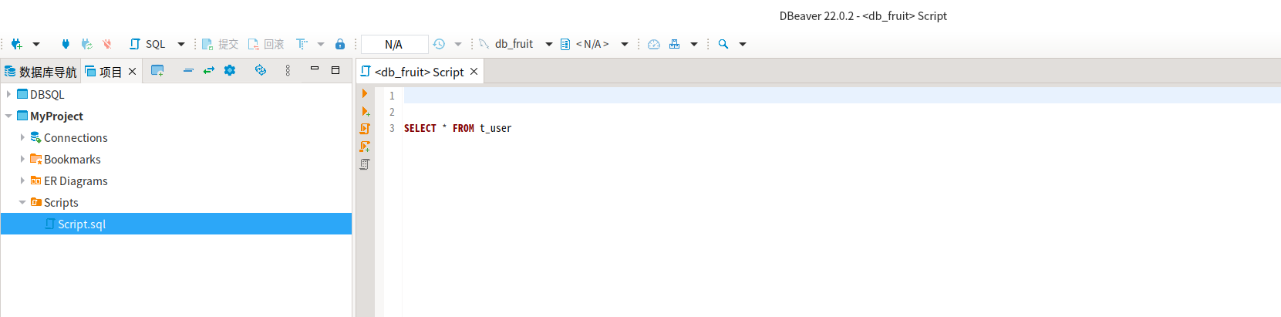Execute SQL statement with orange arrow
This screenshot has height=317, width=1281.
(365, 93)
